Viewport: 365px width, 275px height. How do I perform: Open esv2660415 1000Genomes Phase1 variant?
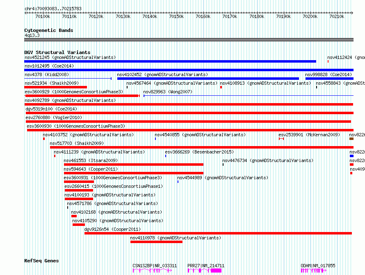114,186
